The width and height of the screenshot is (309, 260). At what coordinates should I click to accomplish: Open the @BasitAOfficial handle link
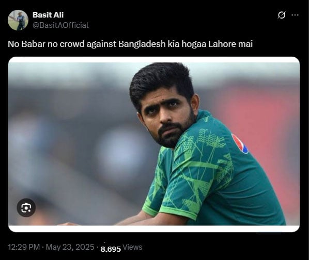60,25
